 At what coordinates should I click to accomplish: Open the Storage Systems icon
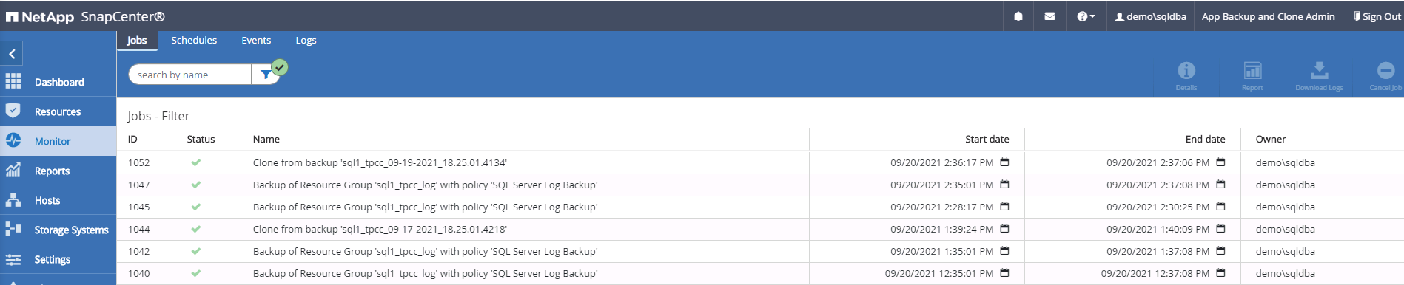pos(13,229)
